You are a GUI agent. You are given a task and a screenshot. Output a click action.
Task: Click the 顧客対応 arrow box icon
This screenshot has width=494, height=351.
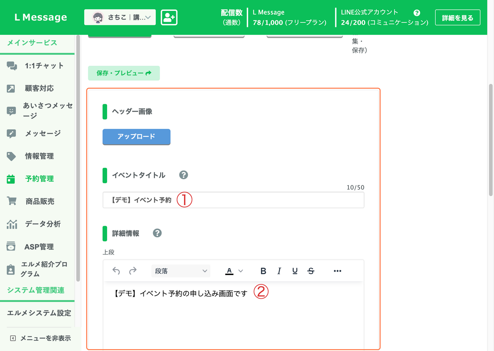(11, 89)
